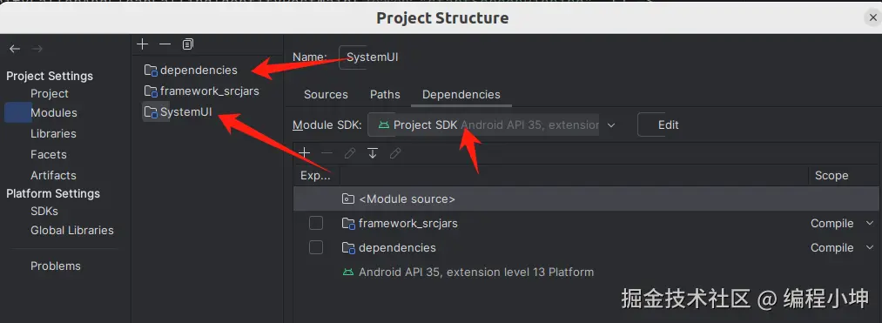Switch to the Paths tab
Image resolution: width=882 pixels, height=323 pixels.
(x=385, y=95)
